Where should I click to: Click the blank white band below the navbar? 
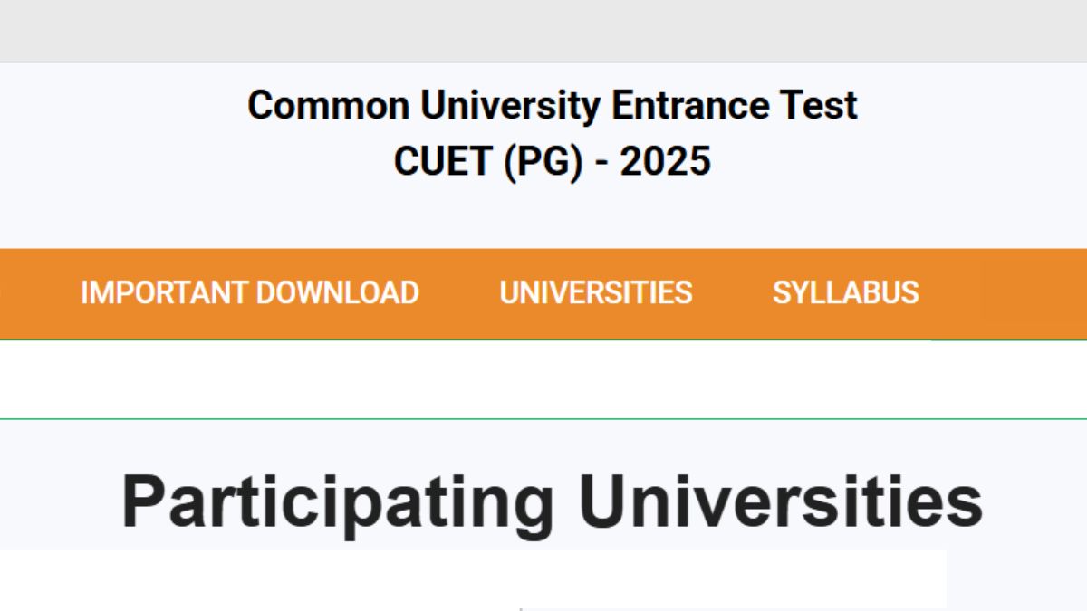543,379
